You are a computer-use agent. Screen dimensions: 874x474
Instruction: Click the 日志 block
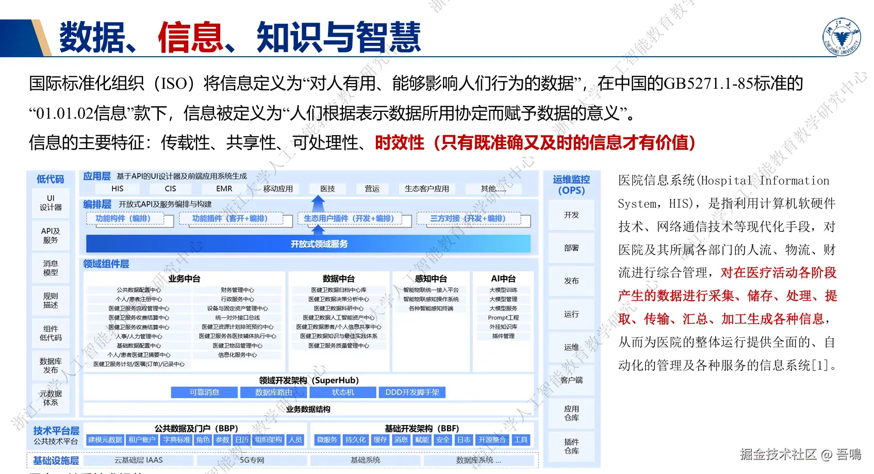pos(464,439)
